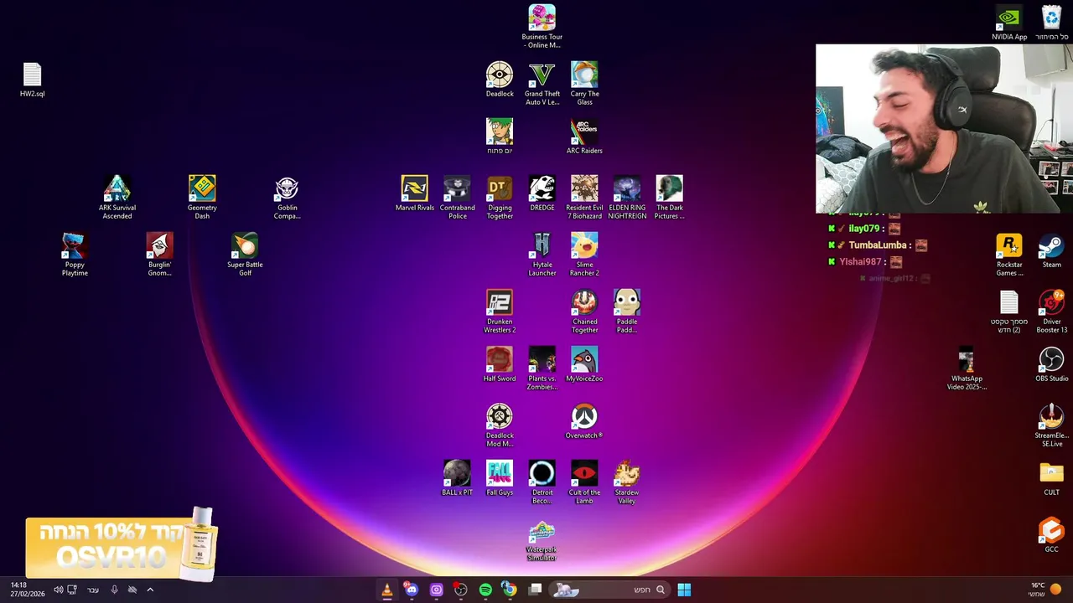The height and width of the screenshot is (603, 1073).
Task: Select the Chained Together shortcut
Action: tap(584, 311)
